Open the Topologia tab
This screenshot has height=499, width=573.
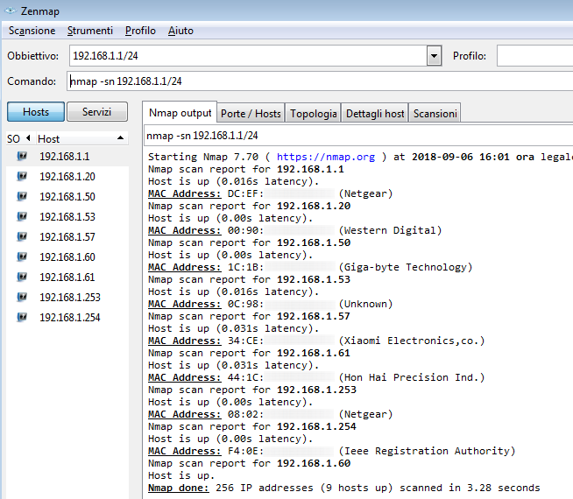(314, 114)
